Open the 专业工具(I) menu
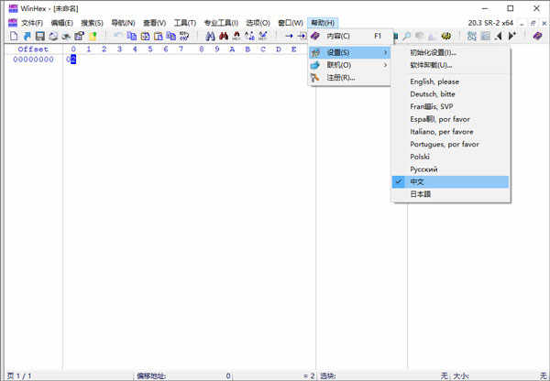 (x=221, y=23)
